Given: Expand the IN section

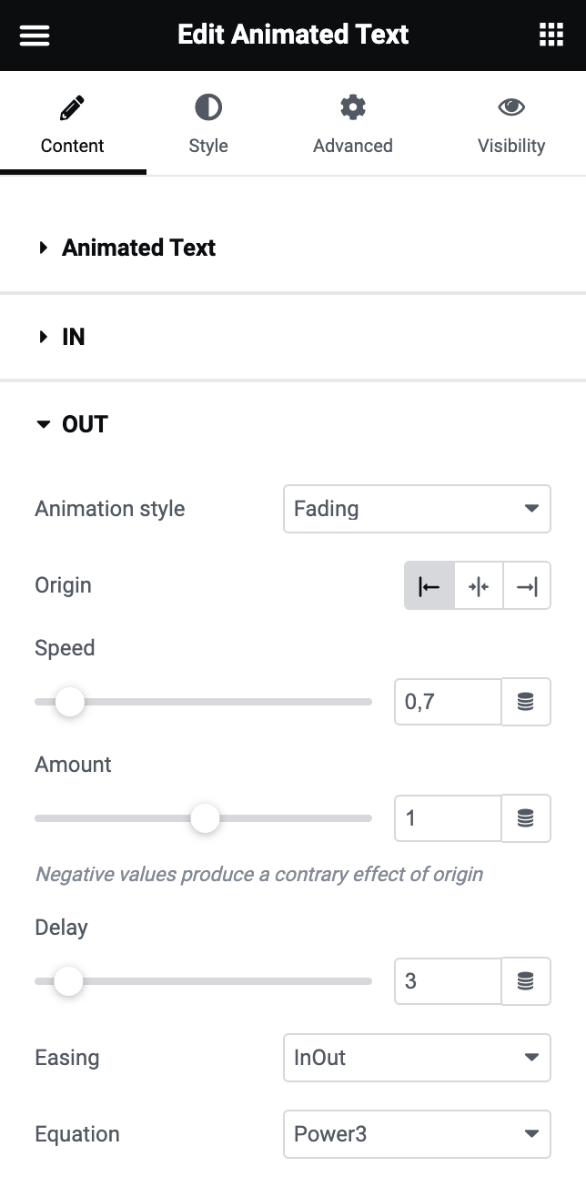Looking at the screenshot, I should tap(73, 337).
